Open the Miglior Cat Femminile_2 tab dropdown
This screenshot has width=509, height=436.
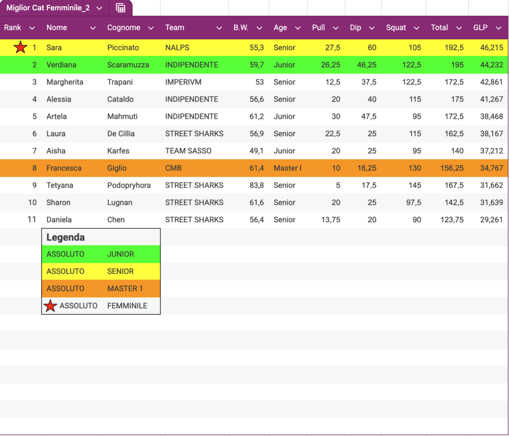click(99, 8)
